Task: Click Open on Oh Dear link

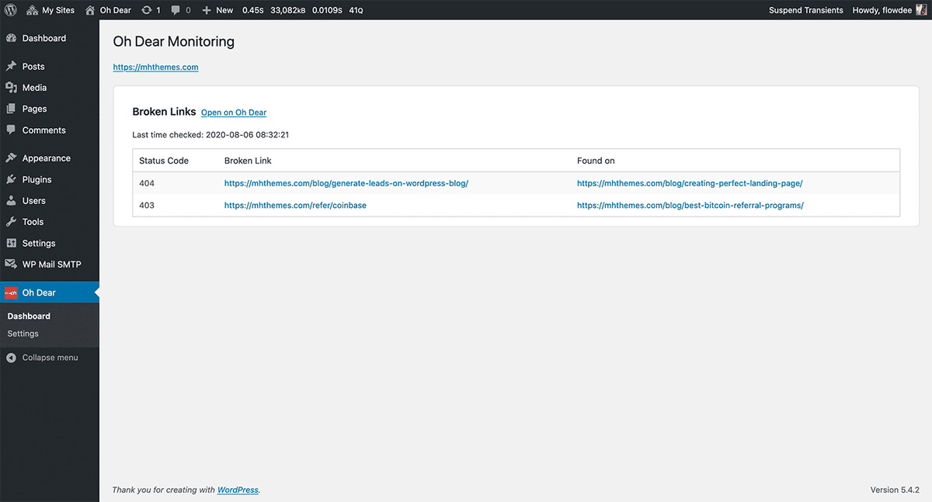Action: (x=234, y=113)
